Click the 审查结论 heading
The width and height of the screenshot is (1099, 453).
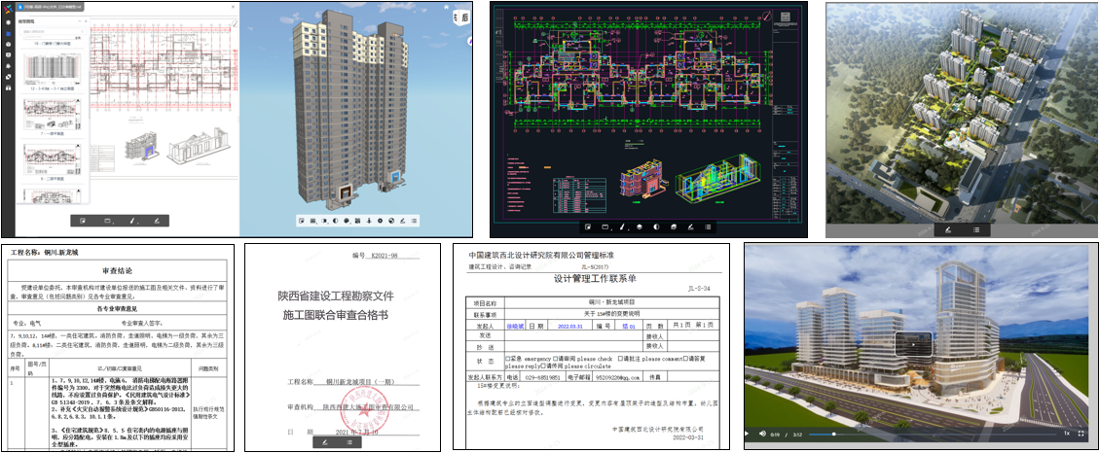point(117,271)
